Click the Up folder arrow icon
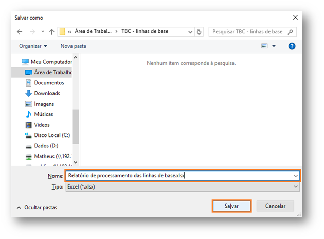Image resolution: width=324 pixels, height=239 pixels. (52, 31)
